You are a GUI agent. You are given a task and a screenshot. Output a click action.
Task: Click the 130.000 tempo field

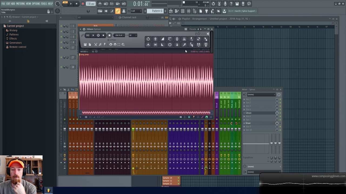point(90,4)
